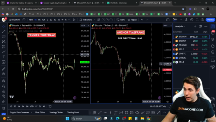Remove drawings using trash icon

point(4,108)
